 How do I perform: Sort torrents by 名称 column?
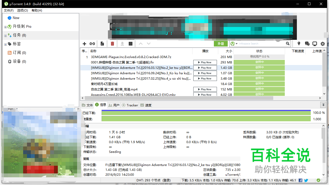tap(140, 51)
